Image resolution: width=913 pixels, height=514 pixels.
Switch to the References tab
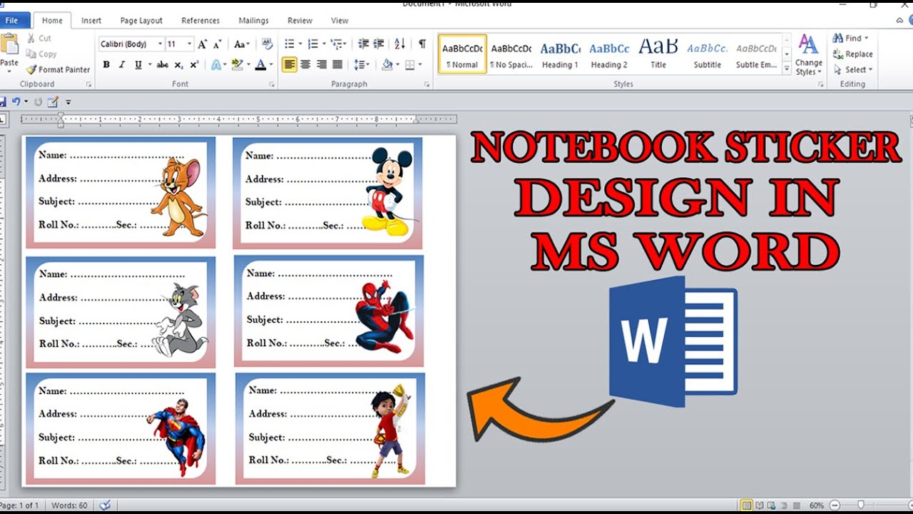coord(202,21)
